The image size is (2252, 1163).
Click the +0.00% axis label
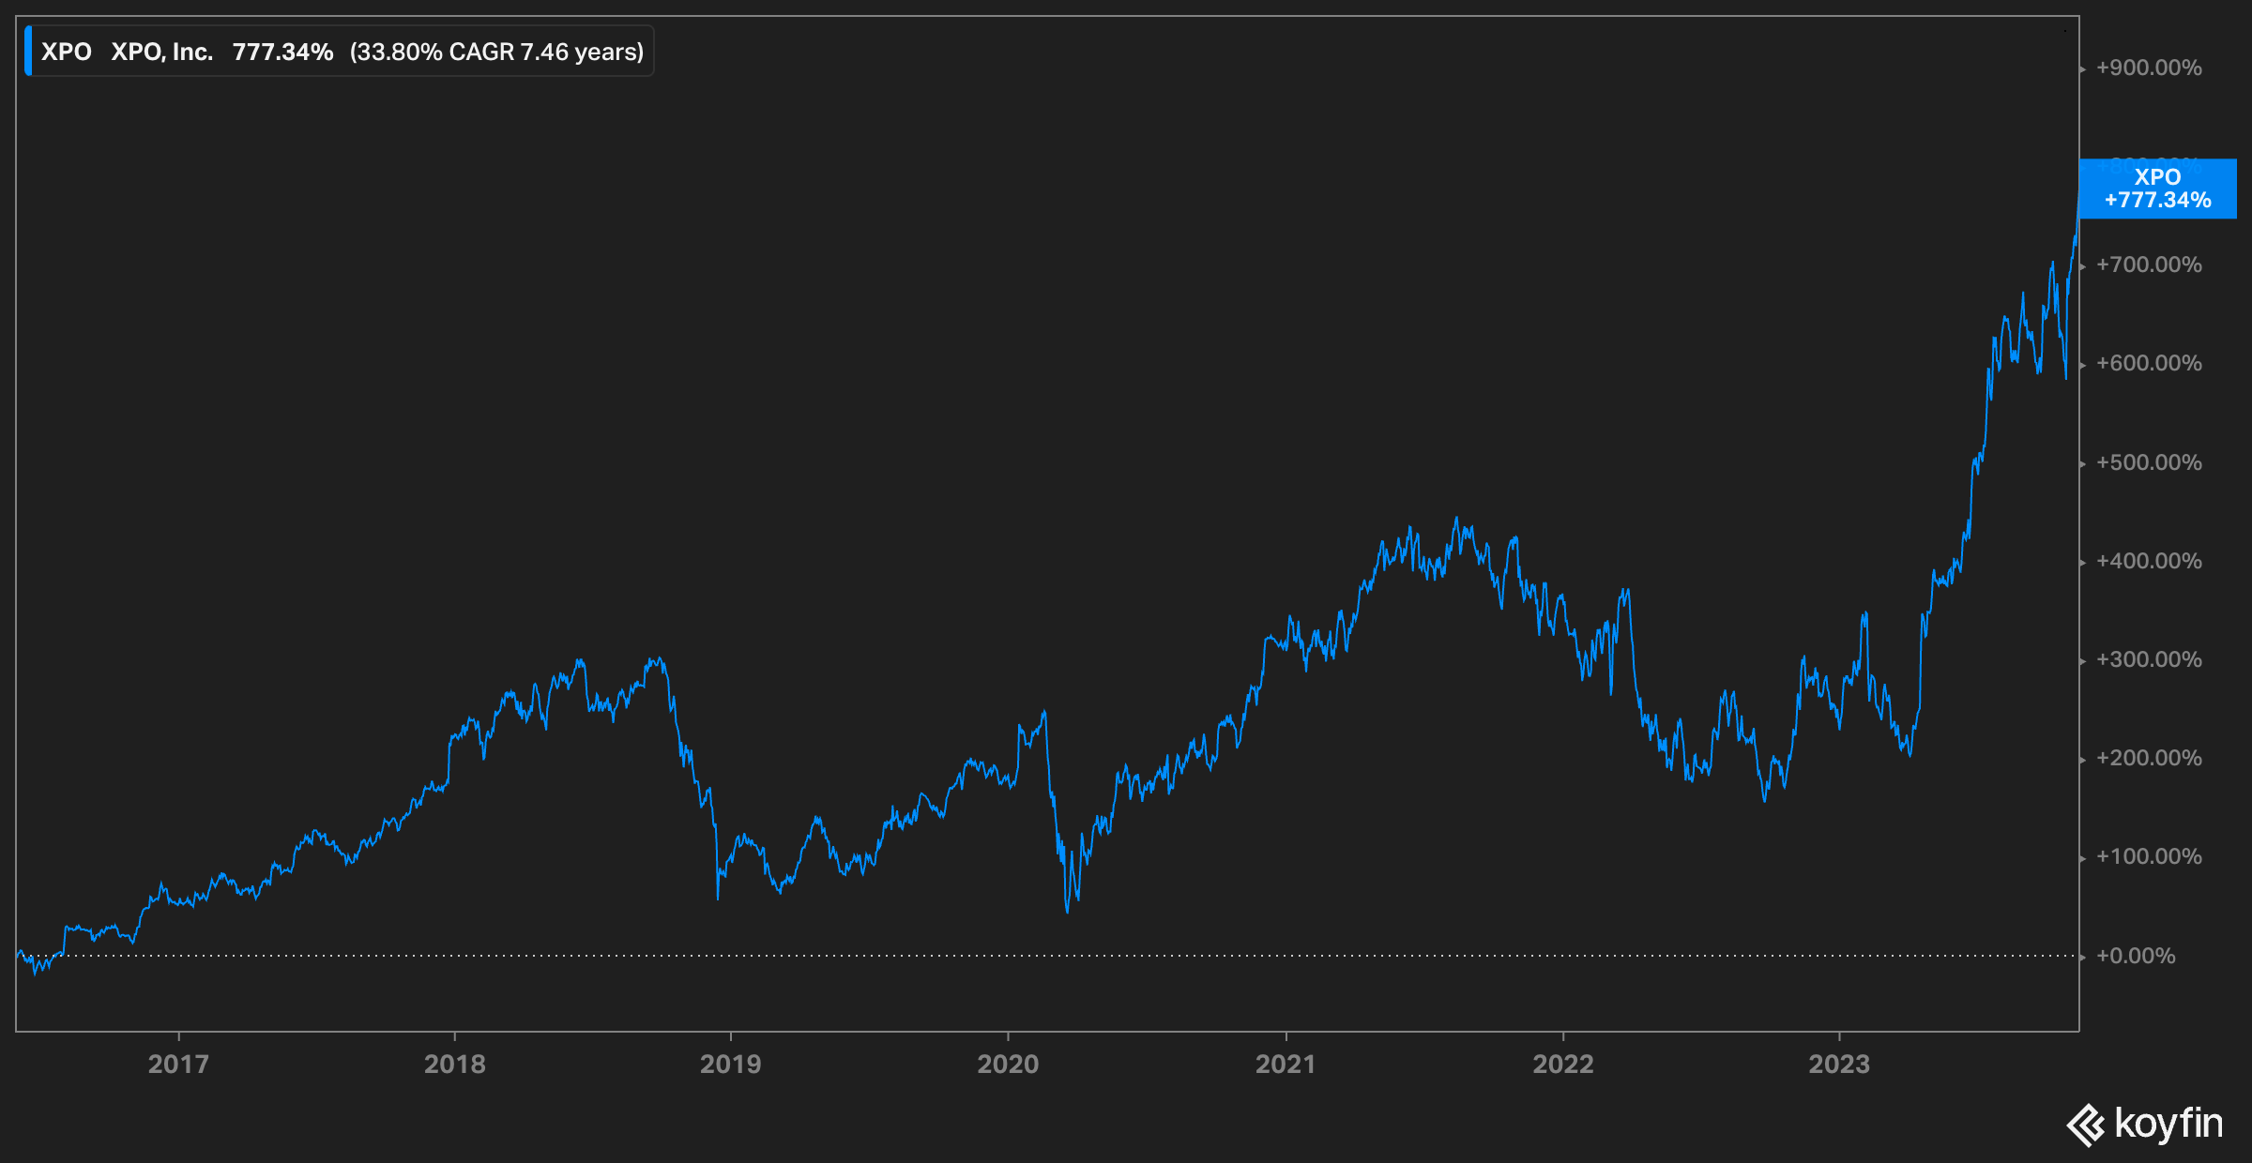(x=2136, y=956)
